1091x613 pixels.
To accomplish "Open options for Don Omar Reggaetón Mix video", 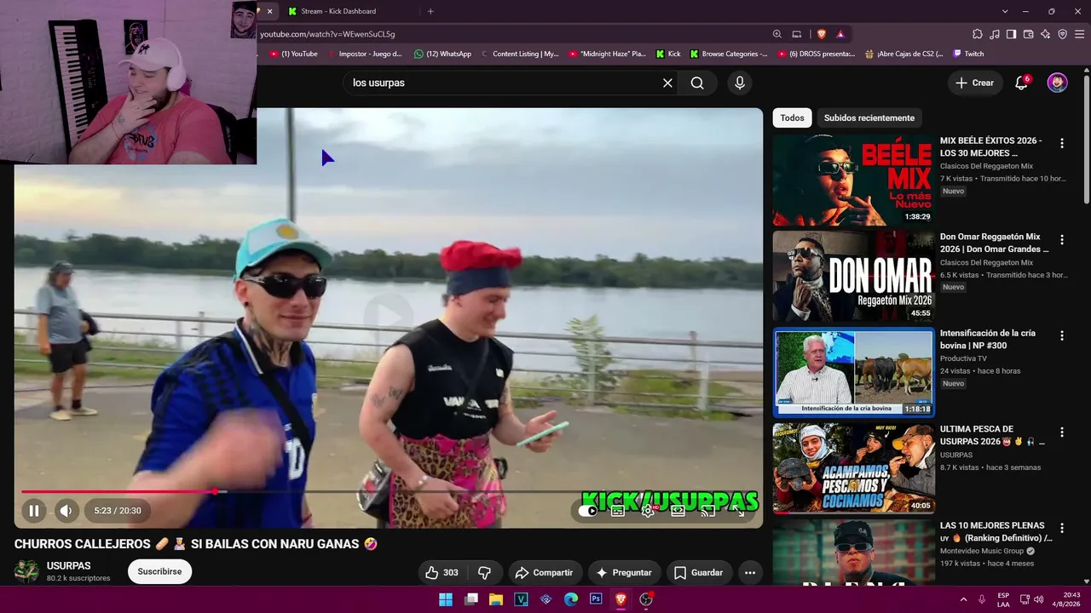I will click(1062, 239).
